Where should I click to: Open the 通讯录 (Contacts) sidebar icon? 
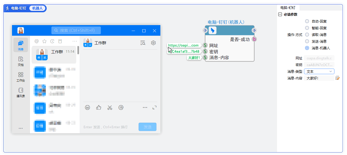[20, 92]
